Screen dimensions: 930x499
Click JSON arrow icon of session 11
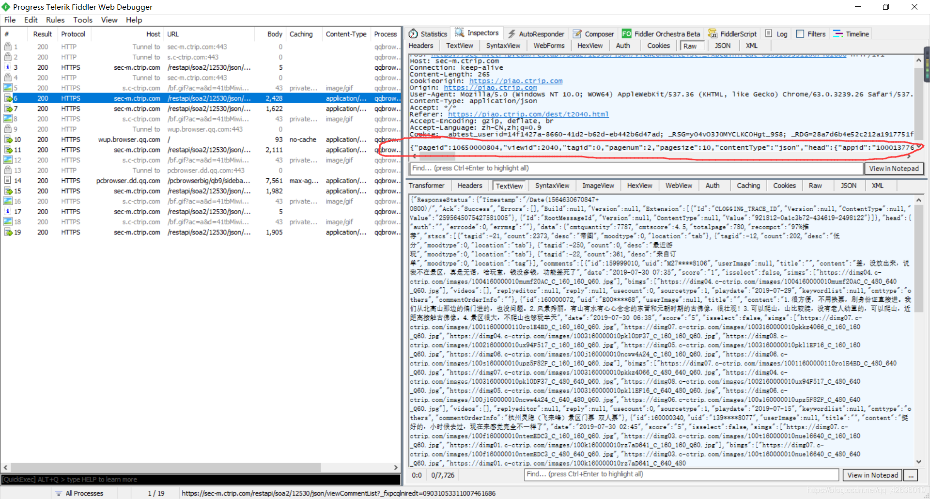click(9, 150)
